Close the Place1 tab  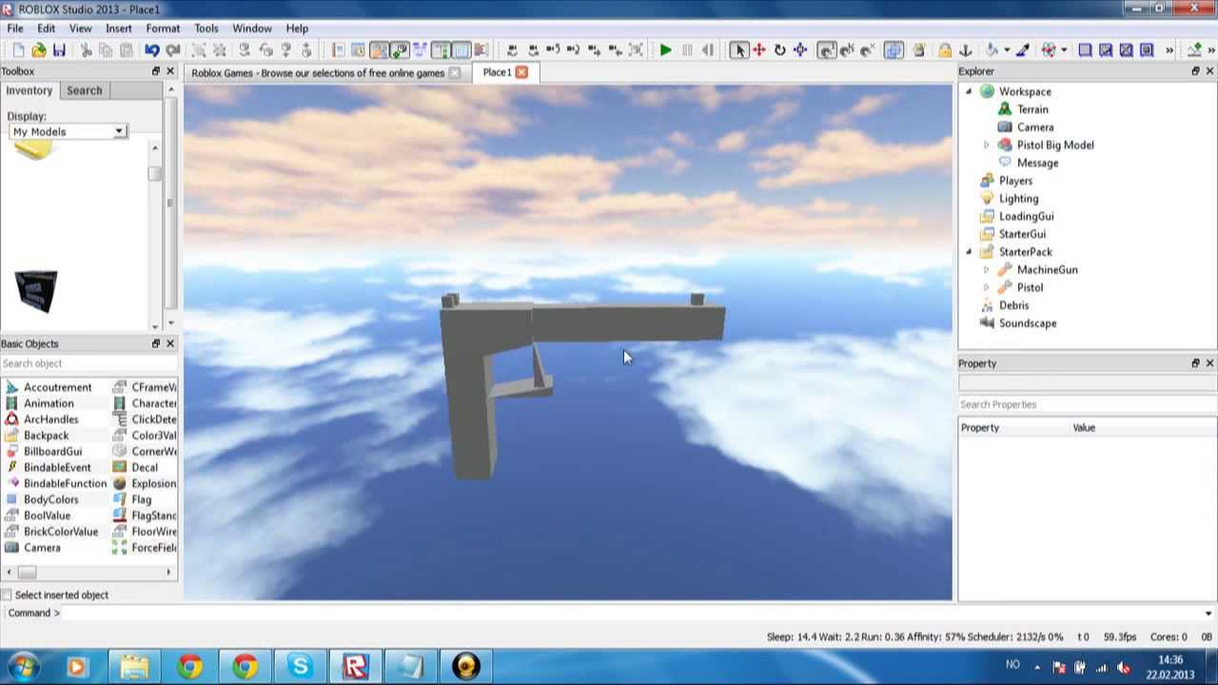point(521,72)
